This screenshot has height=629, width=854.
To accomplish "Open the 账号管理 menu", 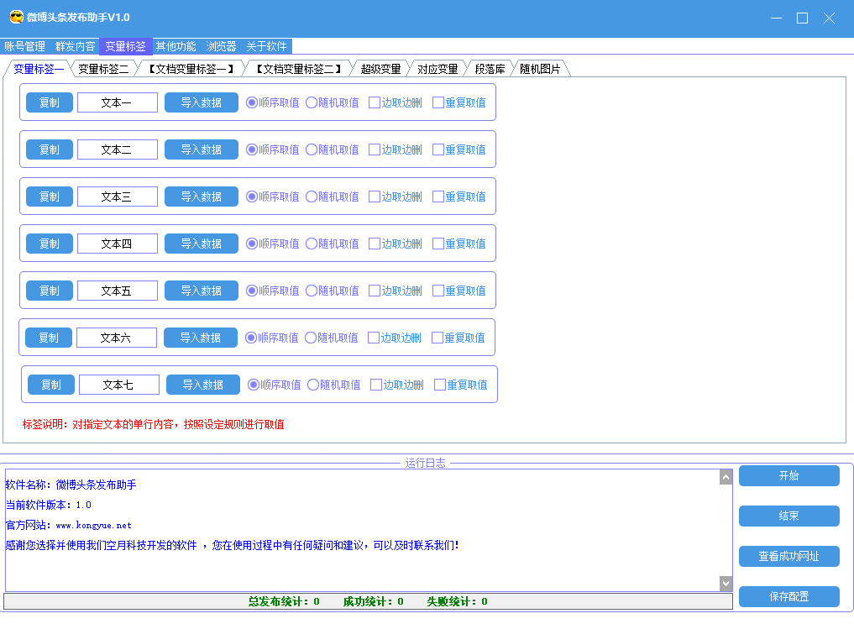I will pos(24,46).
